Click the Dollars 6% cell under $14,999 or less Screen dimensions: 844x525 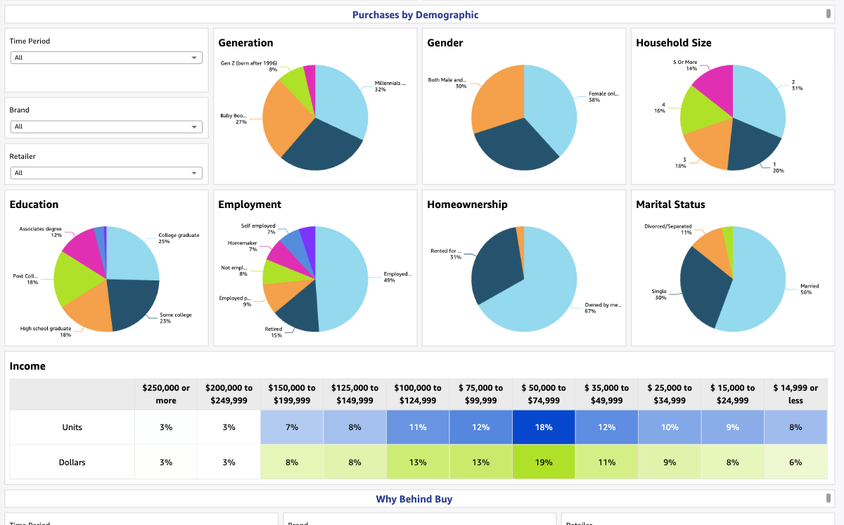click(x=795, y=462)
